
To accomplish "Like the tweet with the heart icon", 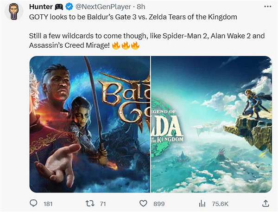I will (x=144, y=203).
